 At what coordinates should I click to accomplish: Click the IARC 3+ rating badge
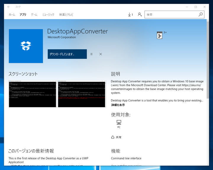159,35
